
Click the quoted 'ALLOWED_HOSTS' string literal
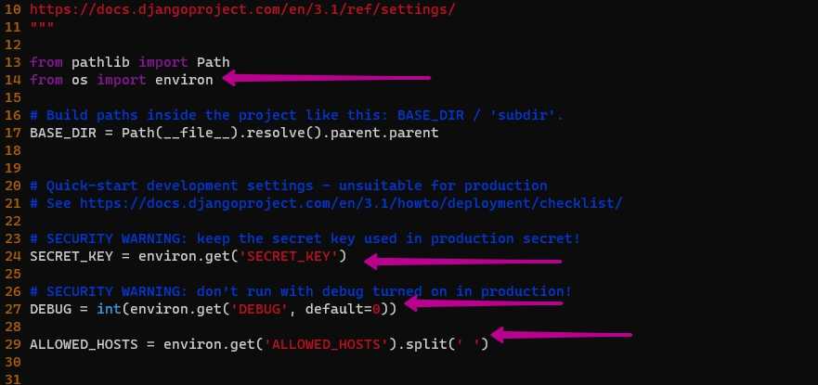point(324,343)
